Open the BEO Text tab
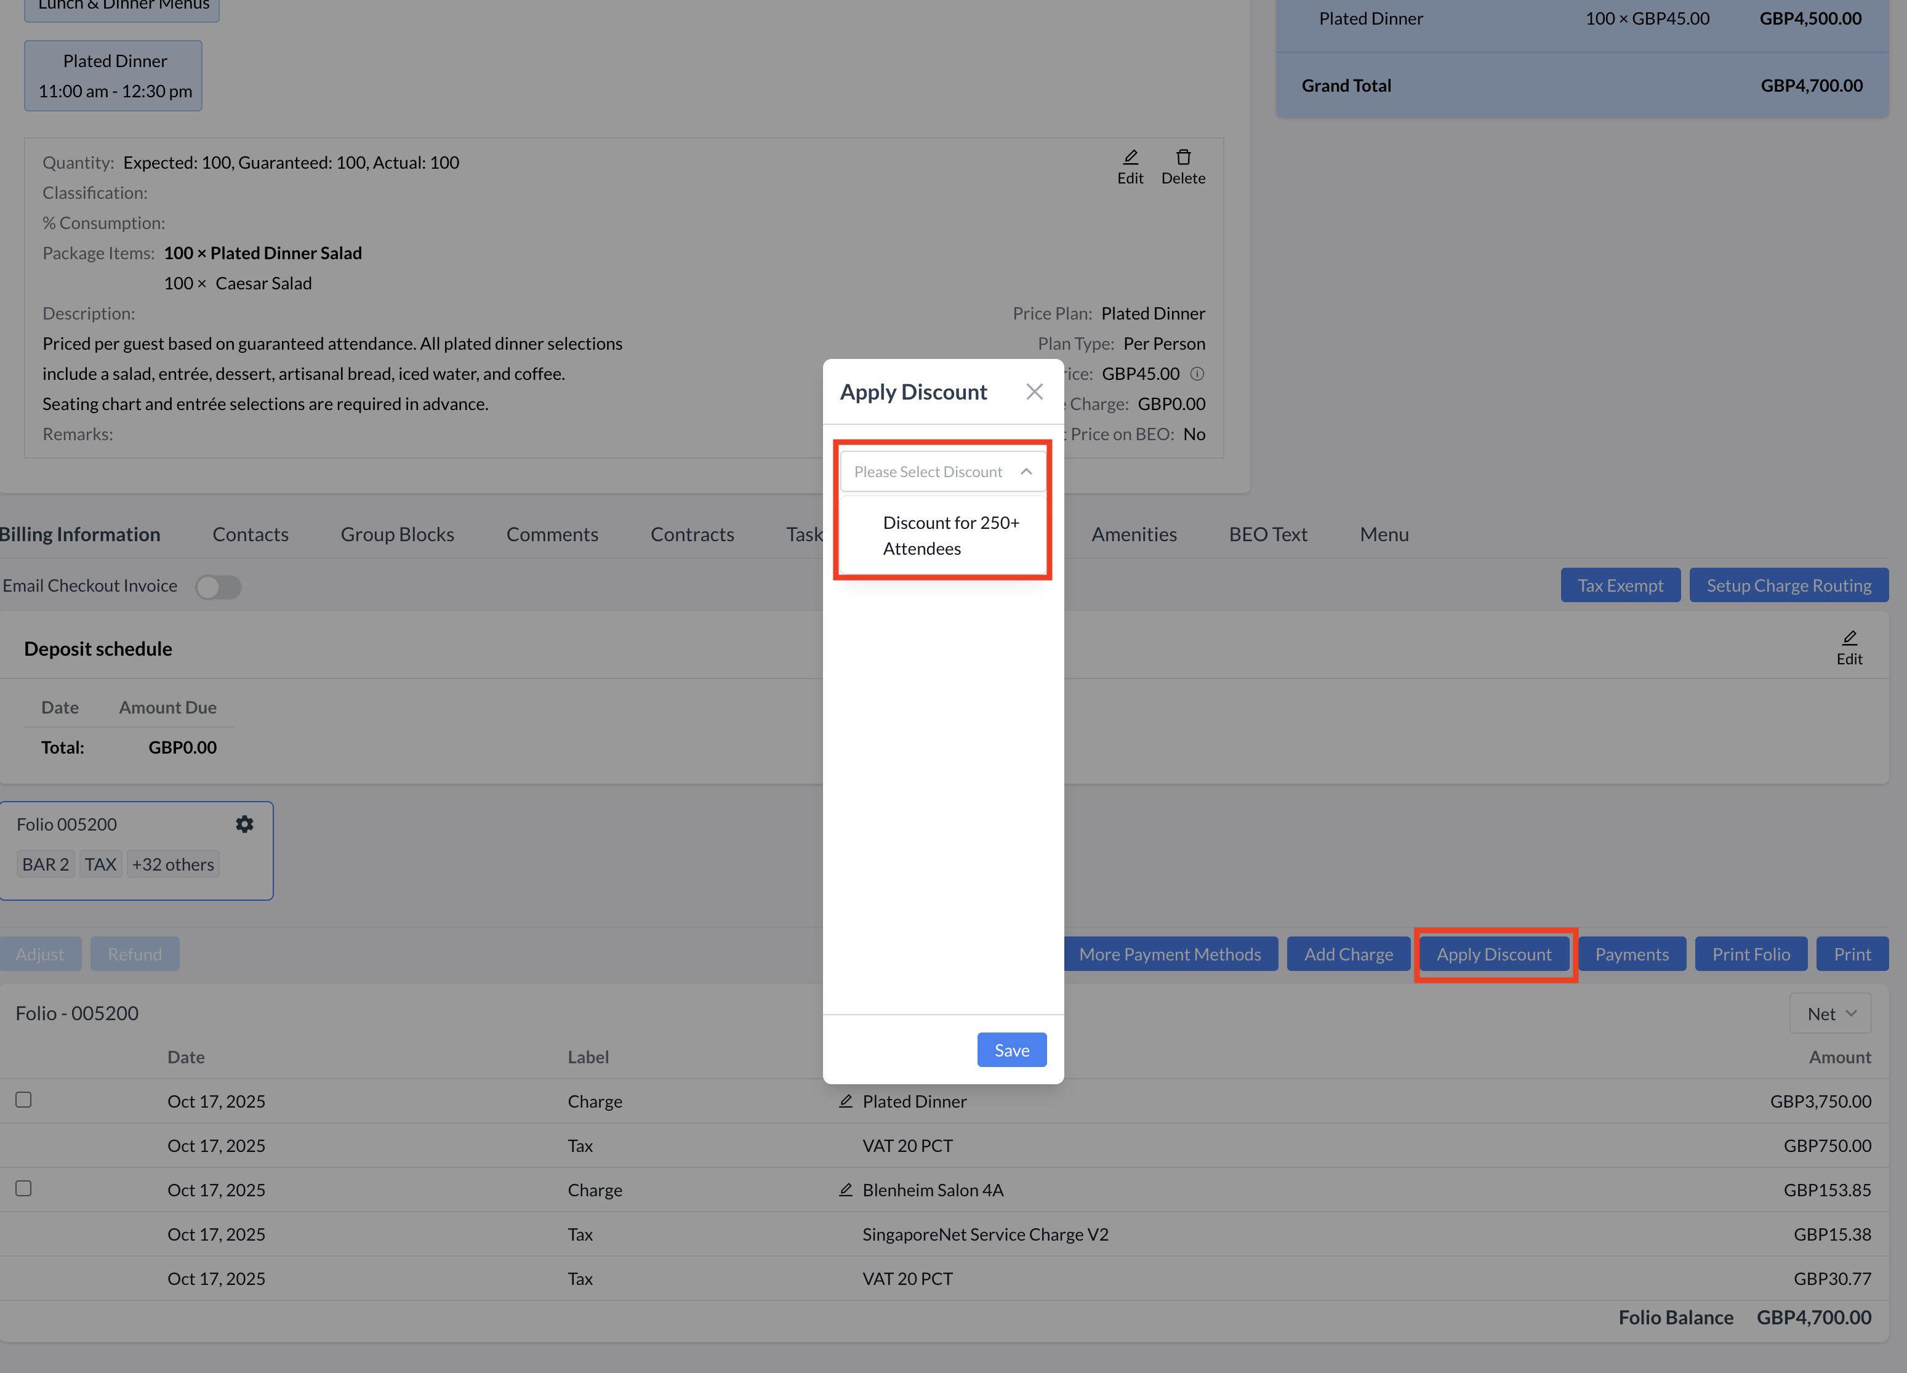 [1267, 535]
